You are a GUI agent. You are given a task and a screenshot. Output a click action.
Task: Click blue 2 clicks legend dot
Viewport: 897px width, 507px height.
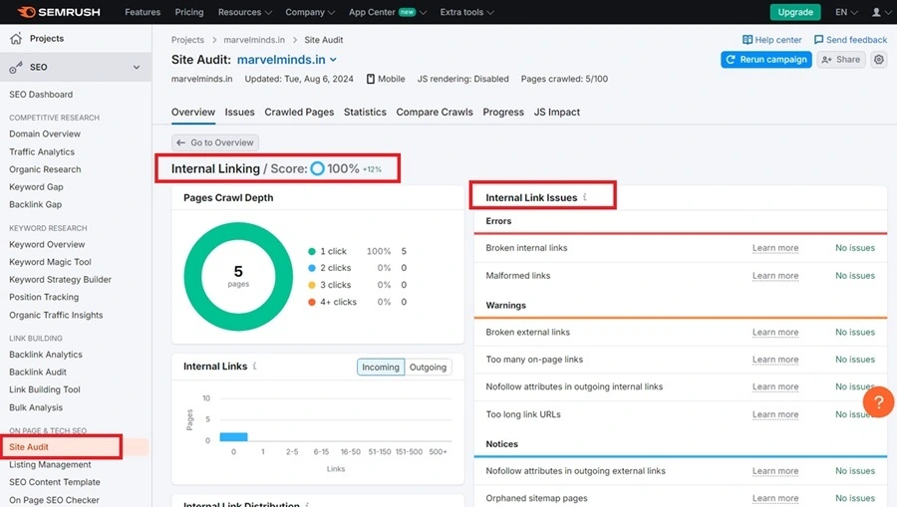(312, 268)
